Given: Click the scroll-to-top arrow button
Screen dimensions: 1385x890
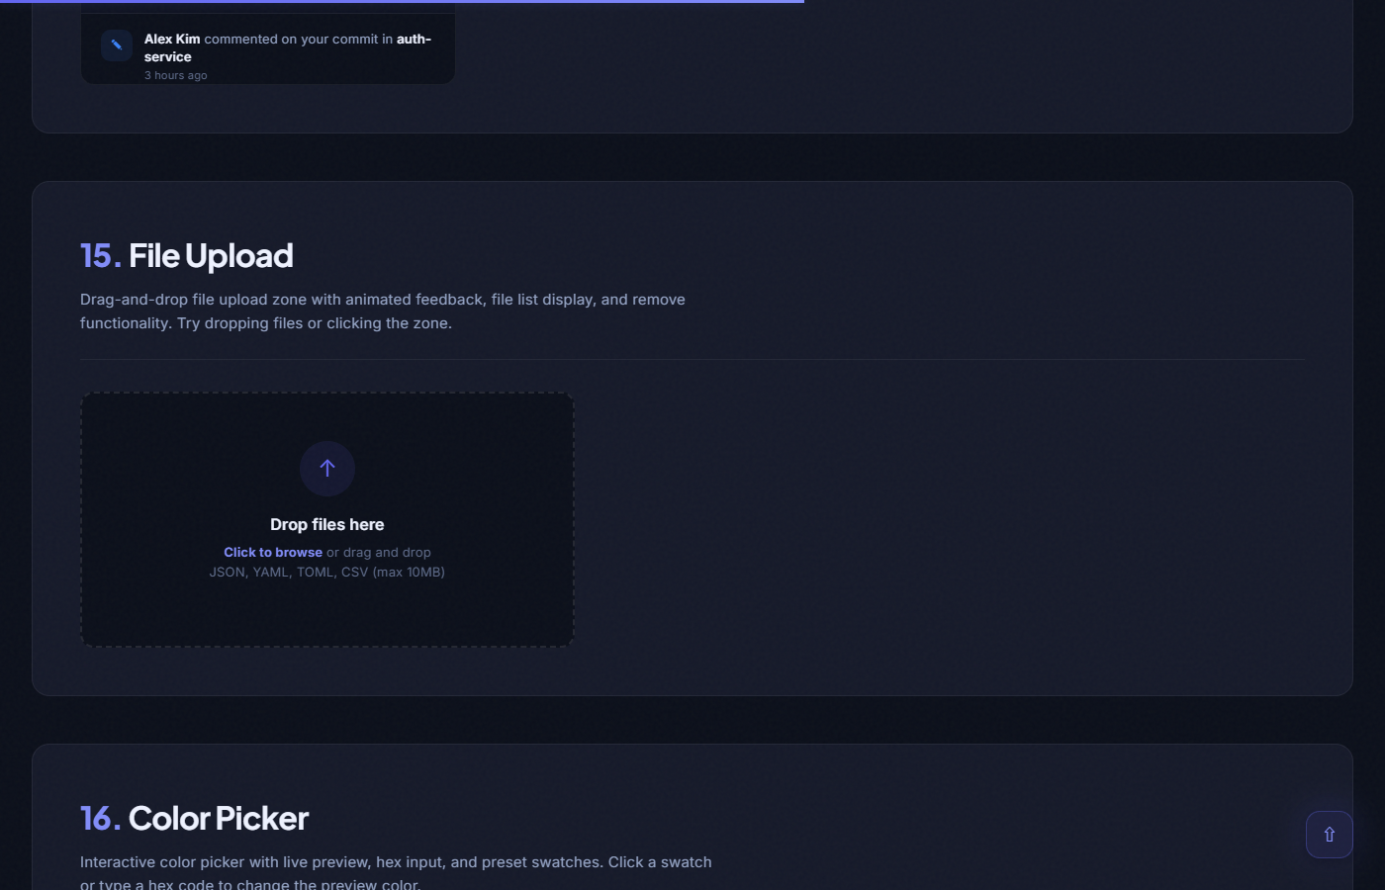Looking at the screenshot, I should [1329, 835].
